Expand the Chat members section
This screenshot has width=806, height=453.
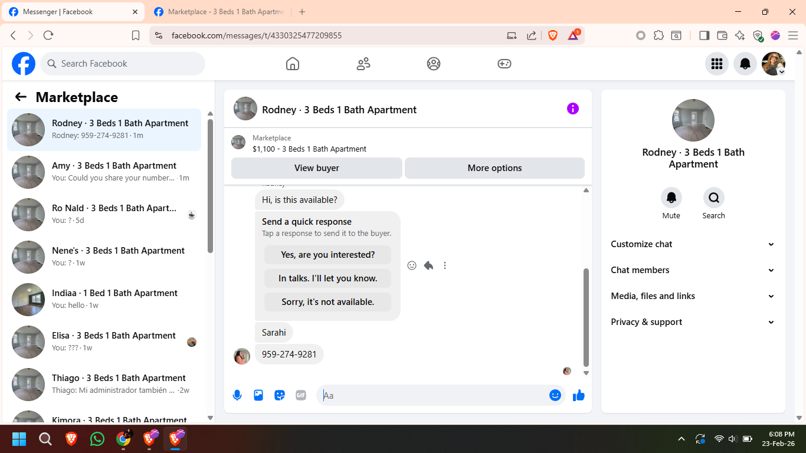(x=693, y=270)
